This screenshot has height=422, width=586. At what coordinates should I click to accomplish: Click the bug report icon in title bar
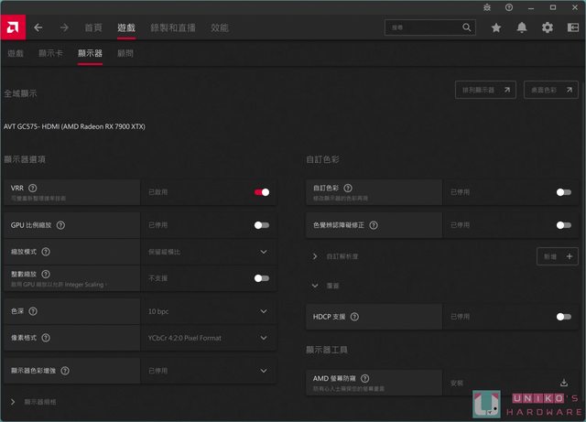pyautogui.click(x=488, y=6)
